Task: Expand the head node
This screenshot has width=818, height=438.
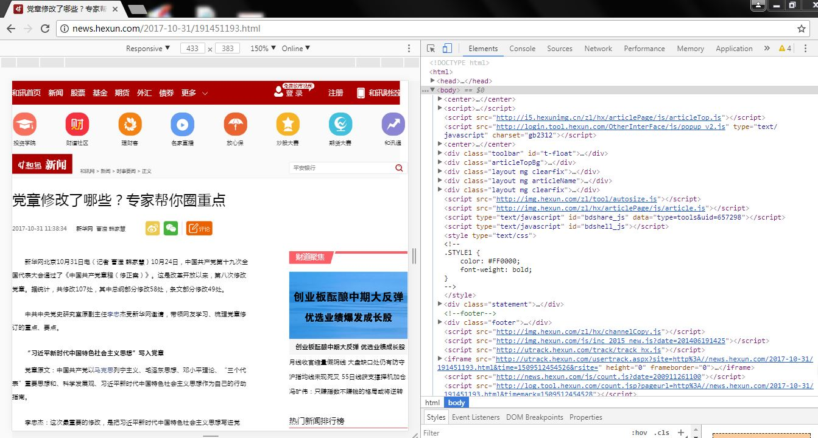Action: (x=432, y=81)
